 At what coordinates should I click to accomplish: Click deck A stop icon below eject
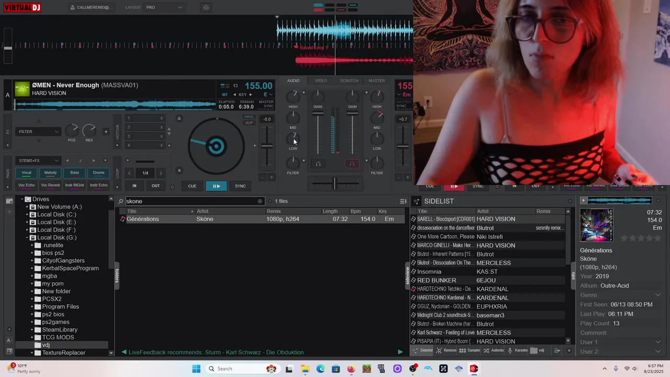(x=179, y=171)
